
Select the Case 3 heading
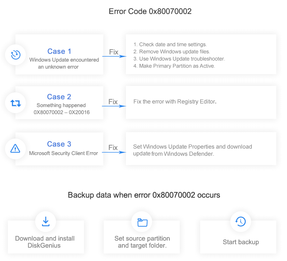coord(59,144)
